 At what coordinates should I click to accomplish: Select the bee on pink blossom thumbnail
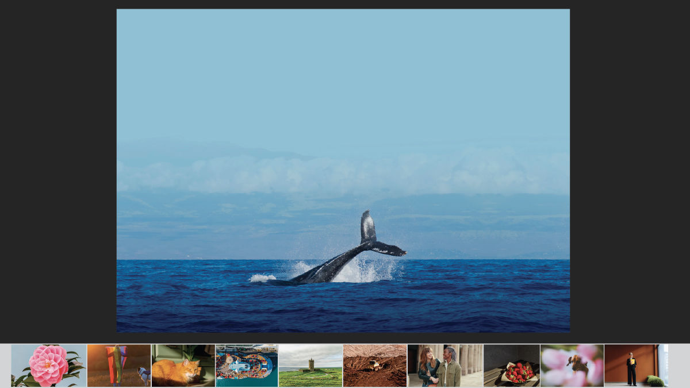(572, 366)
